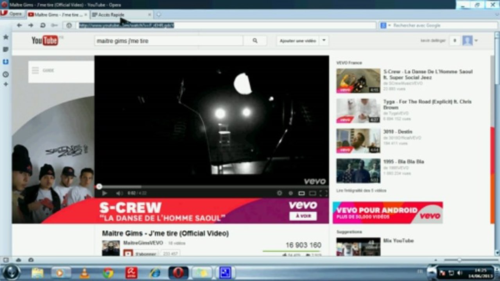Close the Accès Rapide tab
Image resolution: width=500 pixels, height=281 pixels.
click(x=149, y=15)
